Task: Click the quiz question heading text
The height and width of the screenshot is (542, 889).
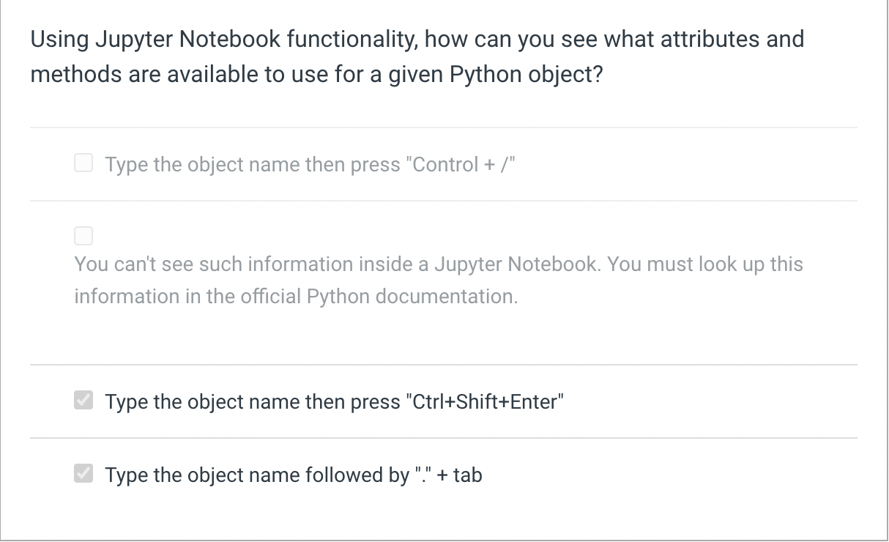Action: (417, 56)
